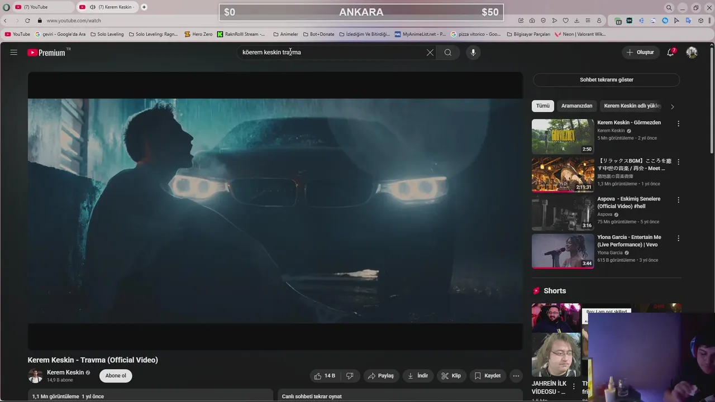The width and height of the screenshot is (715, 402).
Task: Open Bot+Donate bookmark folder
Action: pos(319,34)
